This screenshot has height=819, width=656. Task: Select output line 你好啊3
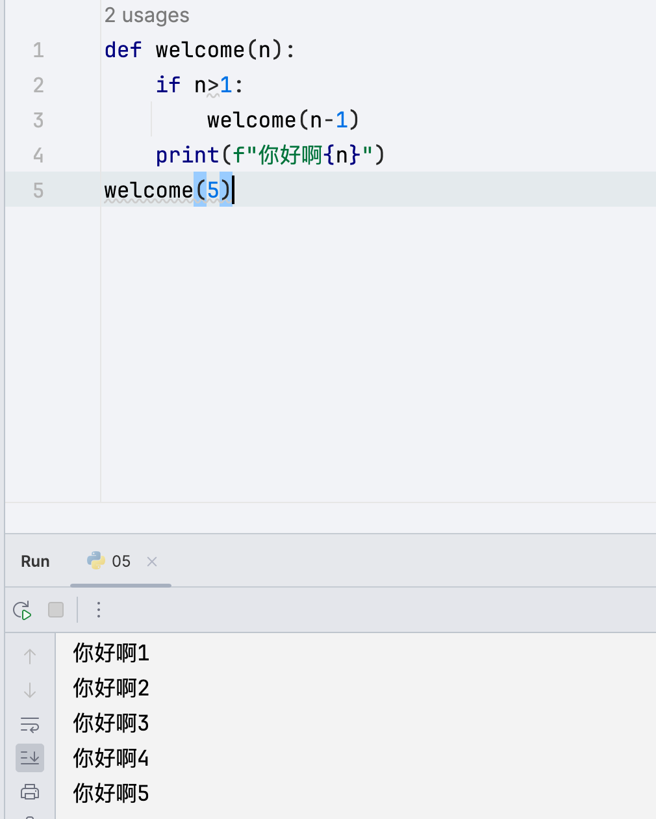point(111,723)
